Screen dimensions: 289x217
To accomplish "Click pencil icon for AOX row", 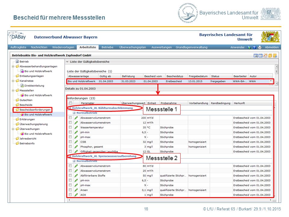I will [x=76, y=195].
